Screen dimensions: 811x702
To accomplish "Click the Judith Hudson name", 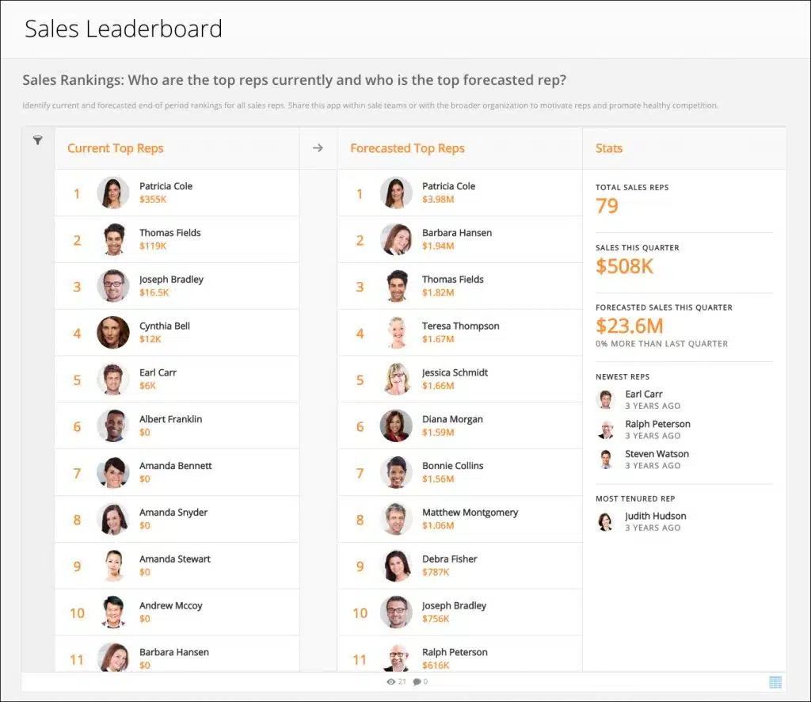I will click(656, 516).
